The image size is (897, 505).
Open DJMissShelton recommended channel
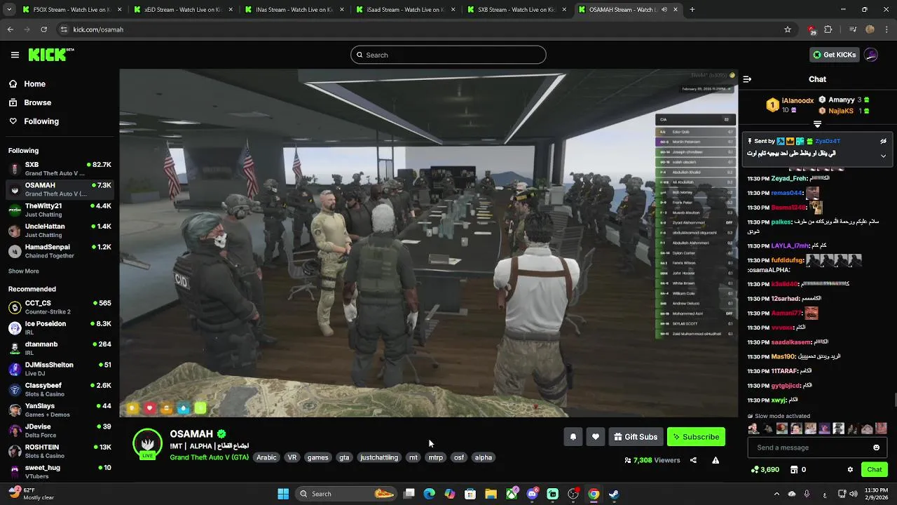(x=60, y=369)
